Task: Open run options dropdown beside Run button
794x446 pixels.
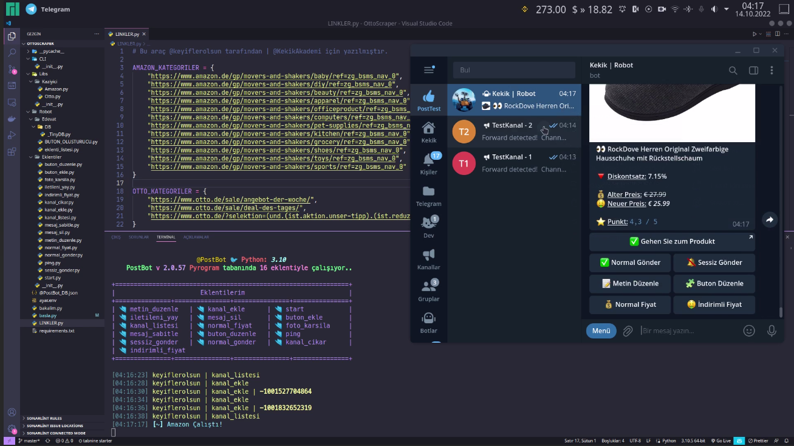Action: click(x=761, y=34)
